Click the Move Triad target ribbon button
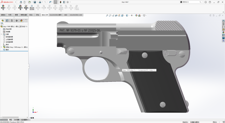Screen dimensions: 225x123 point(32,7)
